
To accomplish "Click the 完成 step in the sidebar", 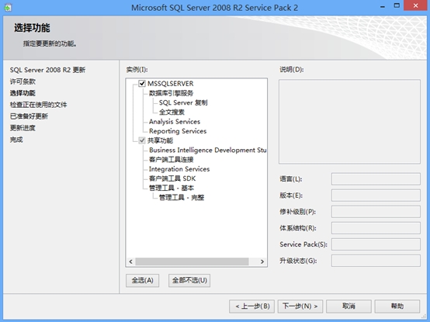I will (16, 140).
